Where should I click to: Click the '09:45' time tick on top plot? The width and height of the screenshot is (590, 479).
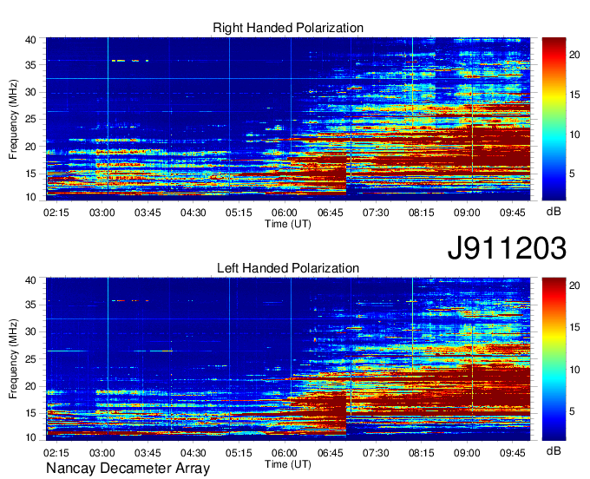(x=513, y=213)
